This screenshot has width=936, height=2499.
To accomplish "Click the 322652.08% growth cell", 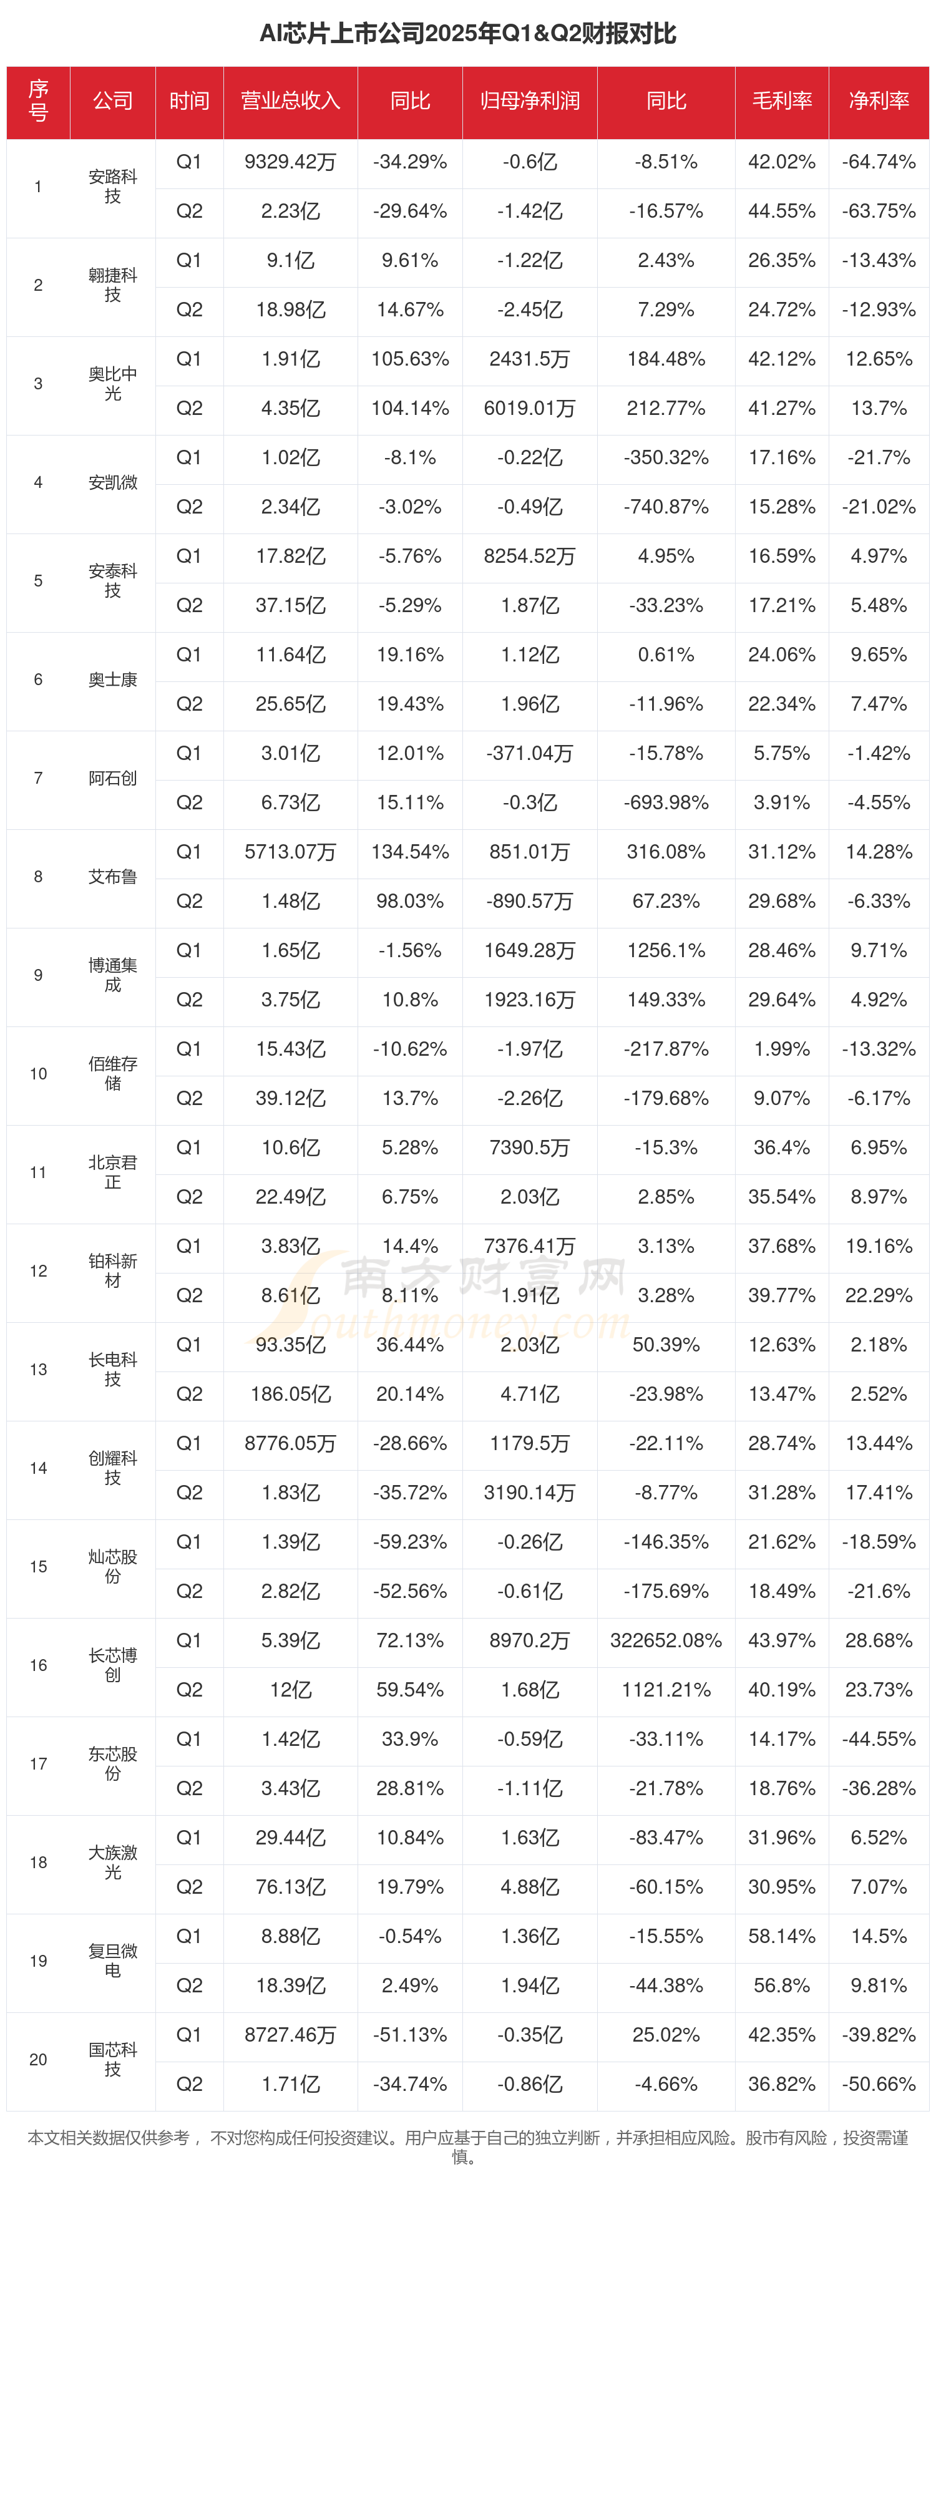I will (665, 1640).
